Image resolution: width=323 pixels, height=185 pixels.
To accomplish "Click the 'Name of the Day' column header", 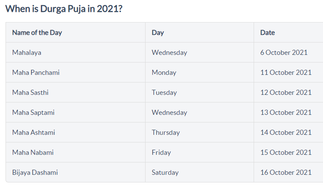I will [x=37, y=33].
